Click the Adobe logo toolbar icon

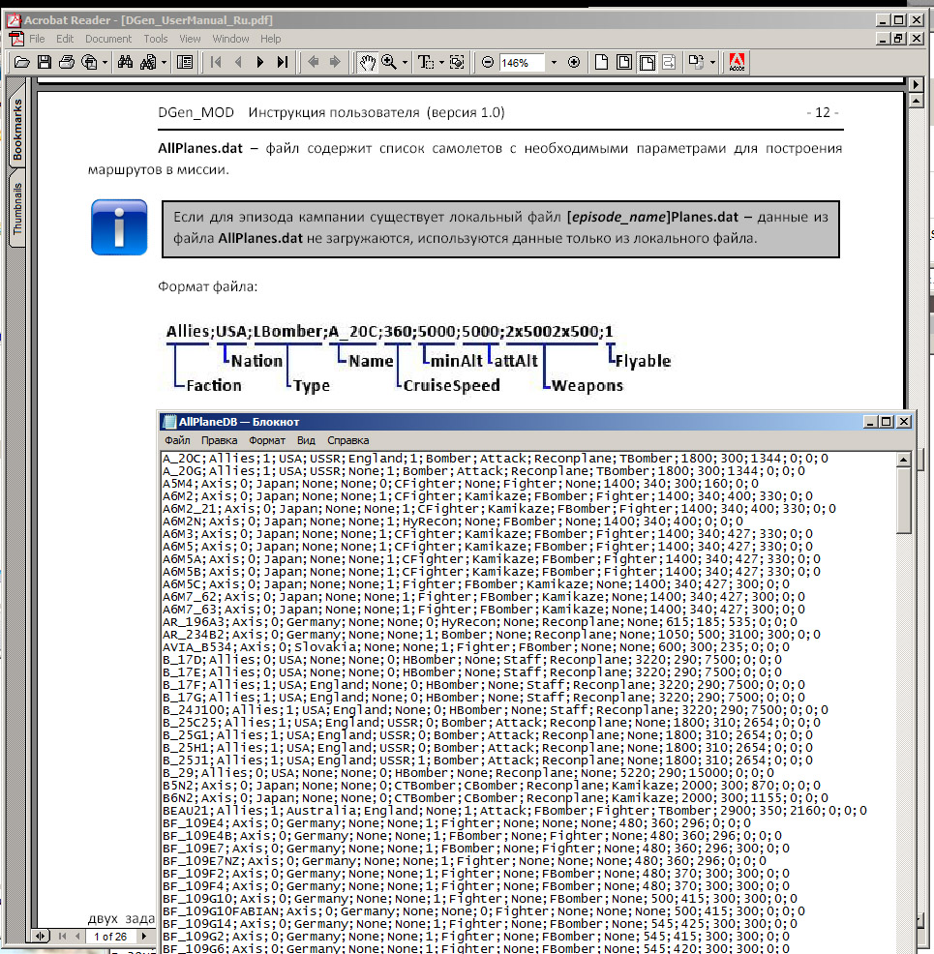pyautogui.click(x=737, y=62)
